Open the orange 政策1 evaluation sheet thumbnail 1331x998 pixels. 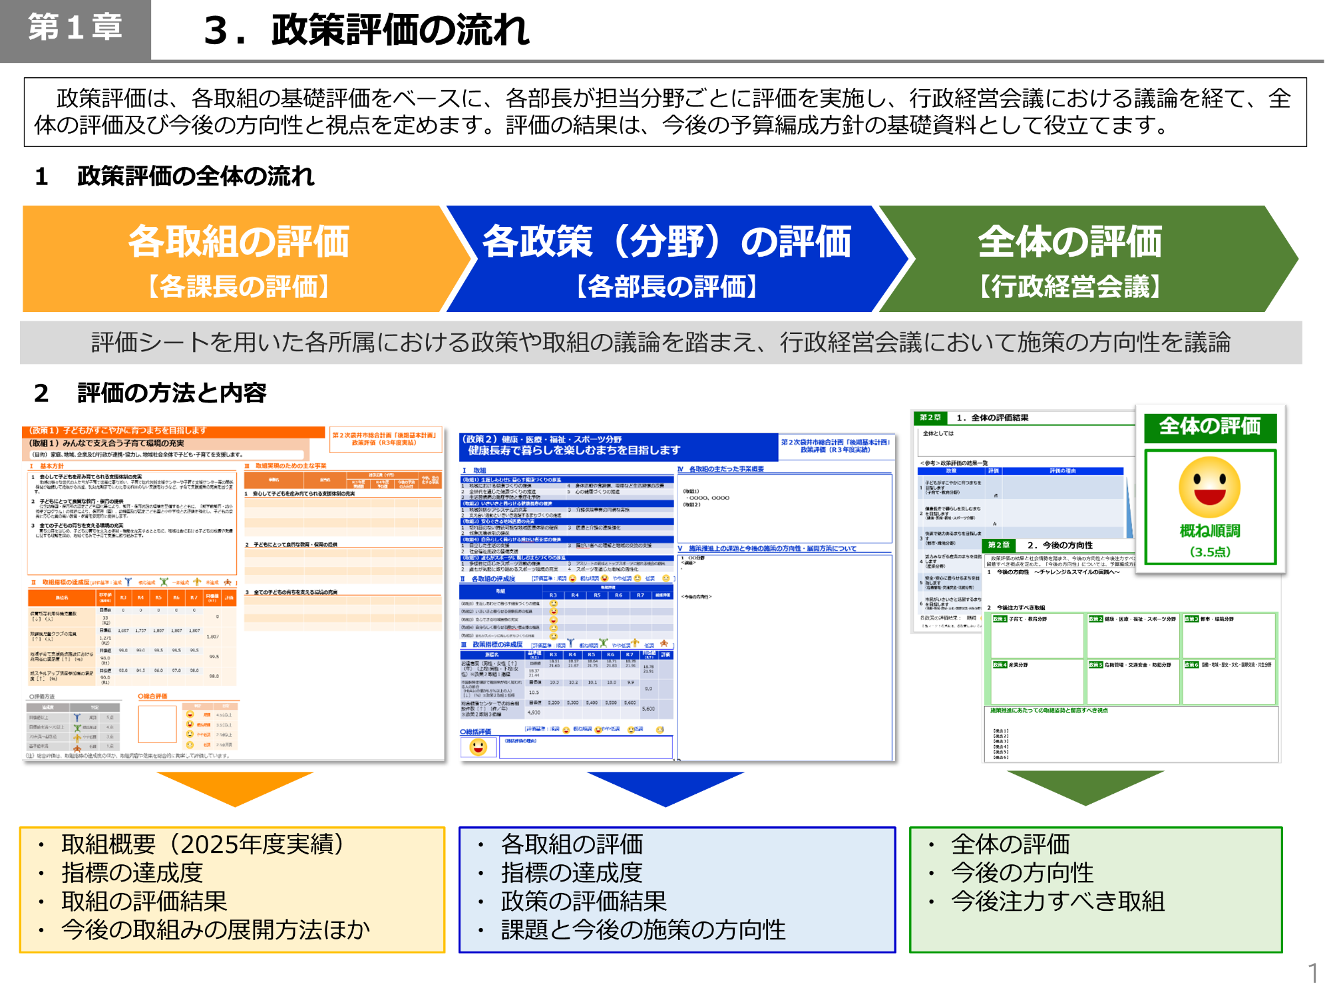(234, 593)
